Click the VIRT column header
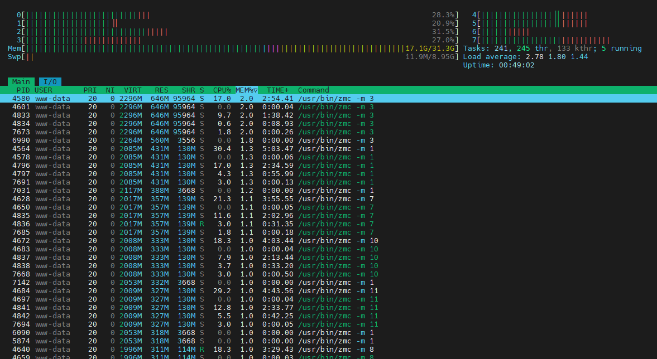Viewport: 657px width, 359px height. coord(132,90)
